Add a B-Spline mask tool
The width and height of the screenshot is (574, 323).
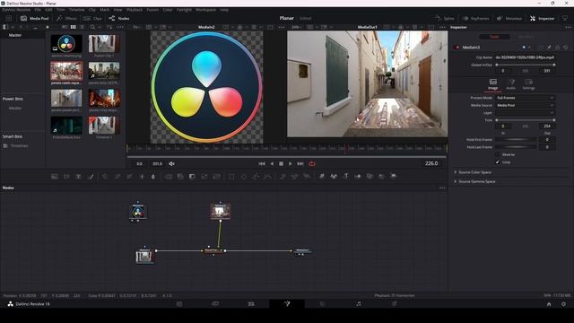pyautogui.click(x=267, y=177)
